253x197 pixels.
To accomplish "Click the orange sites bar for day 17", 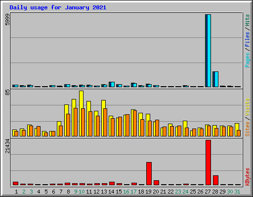I will pyautogui.click(x=135, y=123).
